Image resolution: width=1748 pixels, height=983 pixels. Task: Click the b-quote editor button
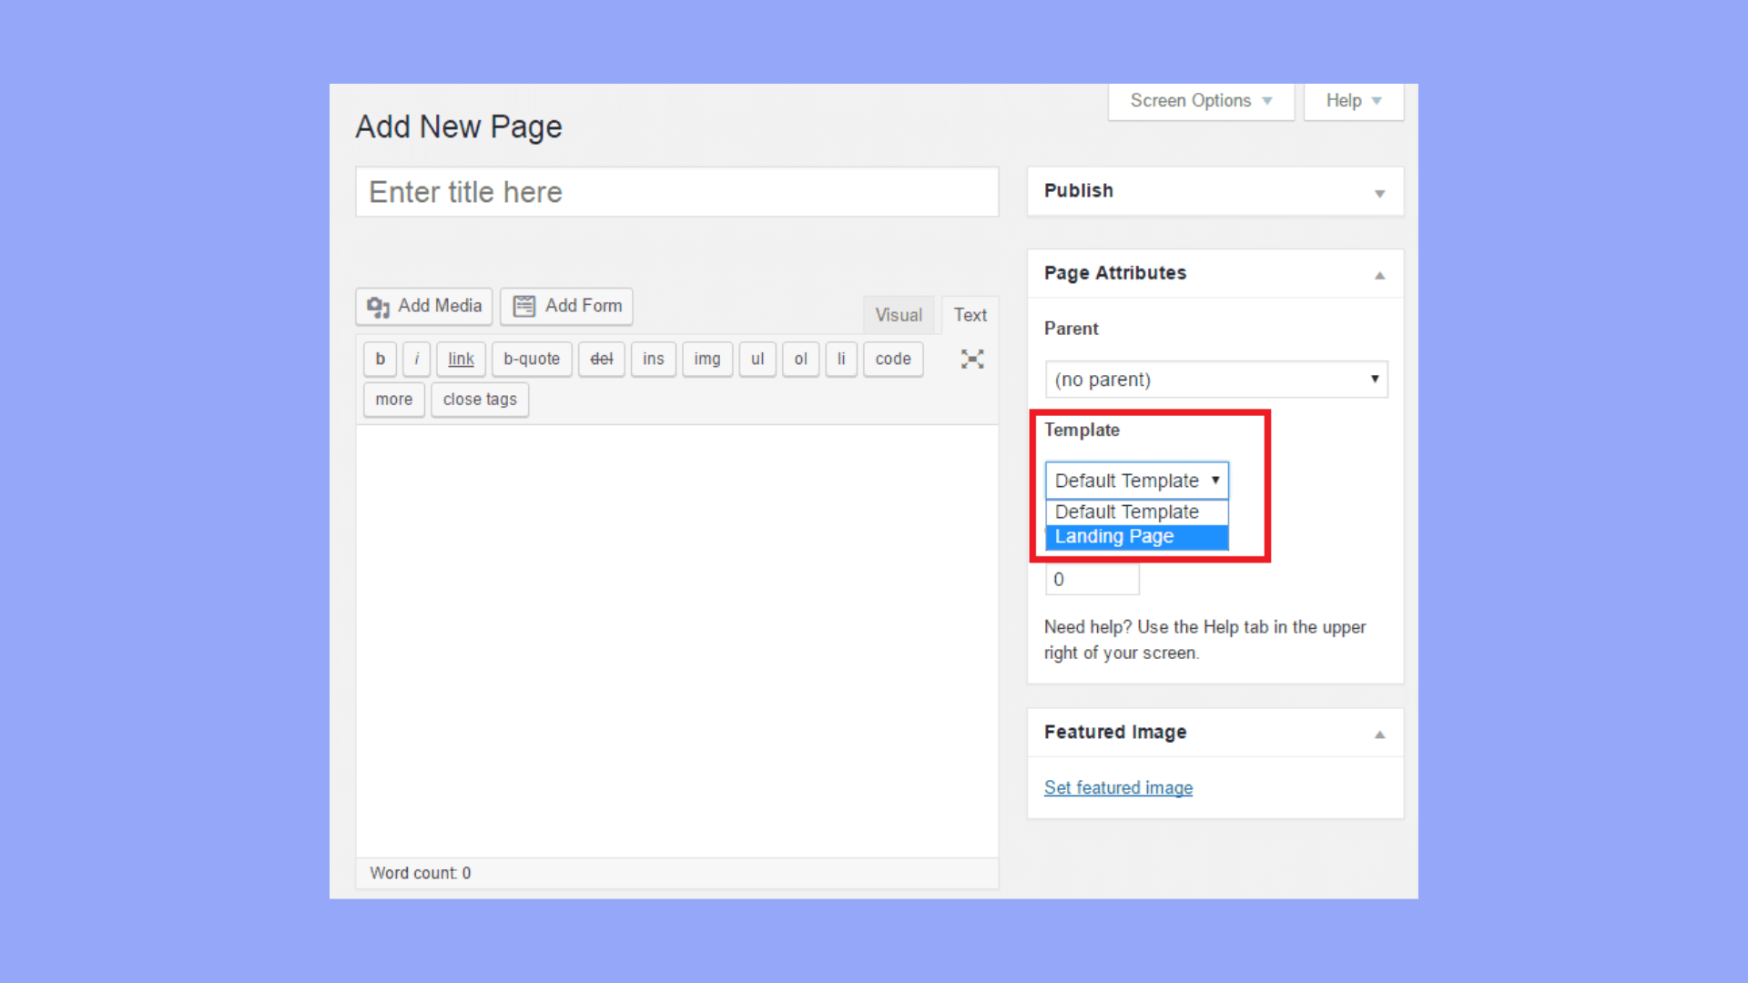(x=532, y=360)
